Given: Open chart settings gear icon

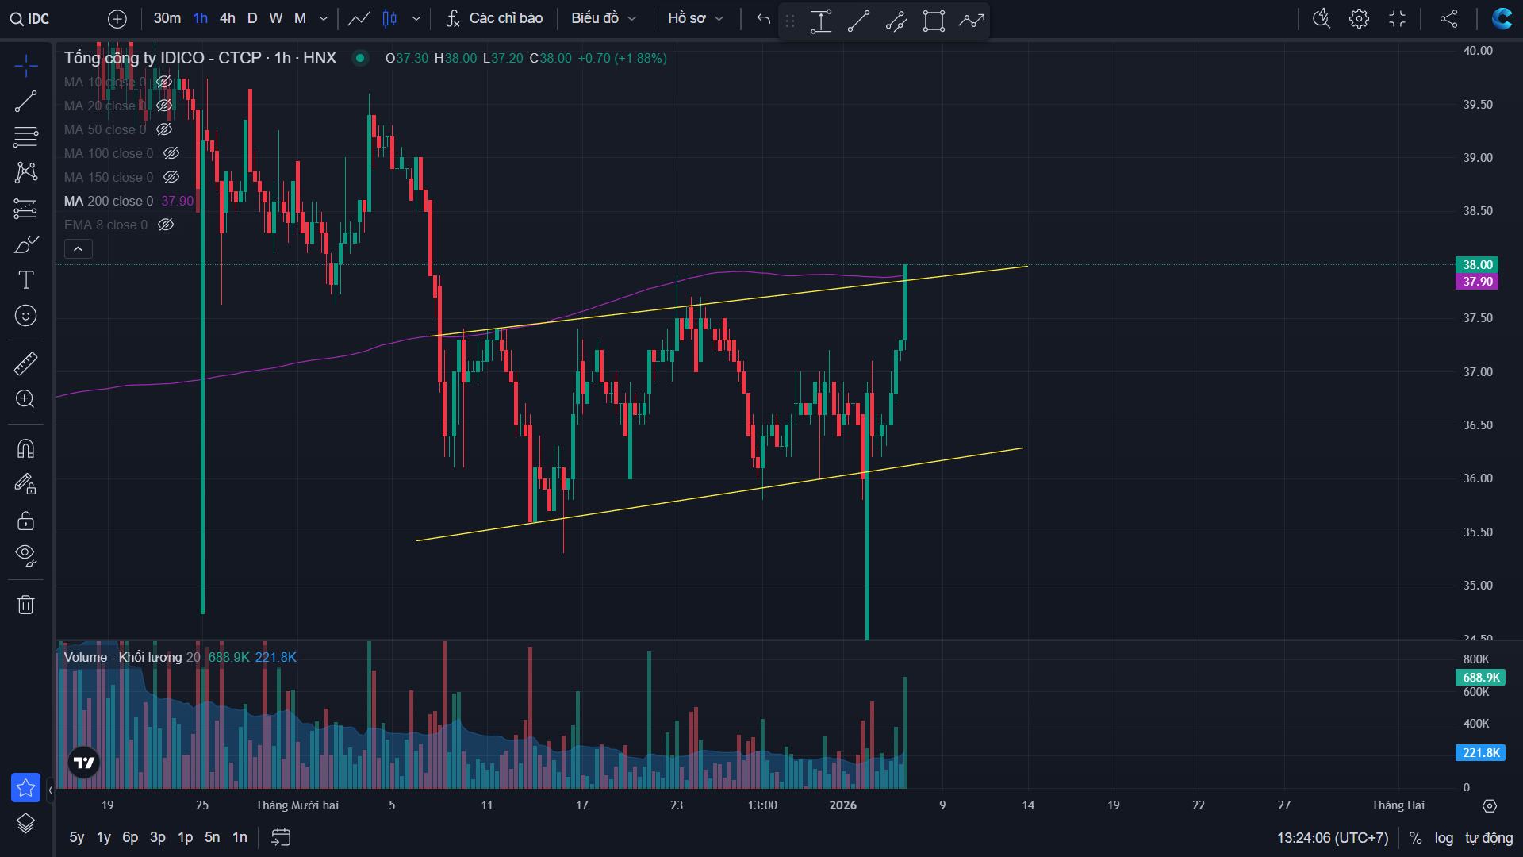Looking at the screenshot, I should tap(1359, 18).
